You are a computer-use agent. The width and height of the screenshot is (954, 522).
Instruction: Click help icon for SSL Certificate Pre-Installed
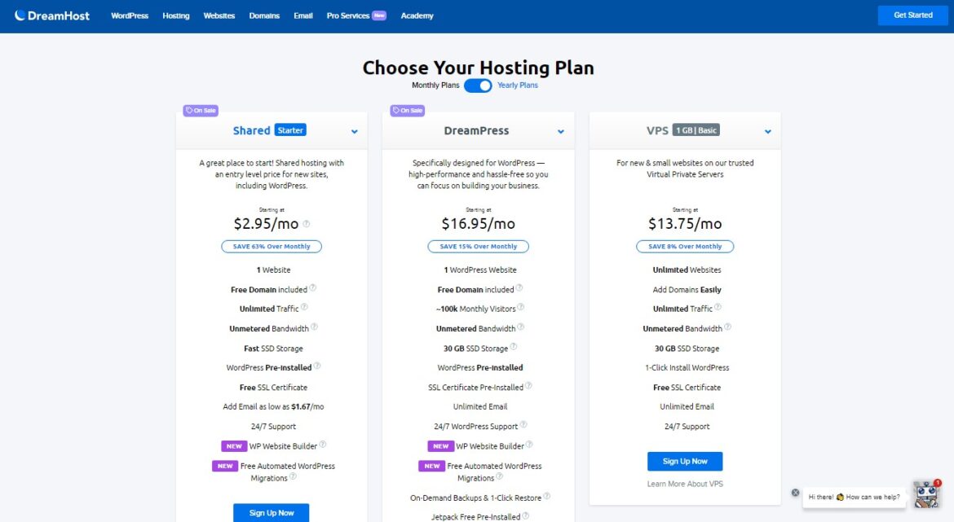(528, 385)
